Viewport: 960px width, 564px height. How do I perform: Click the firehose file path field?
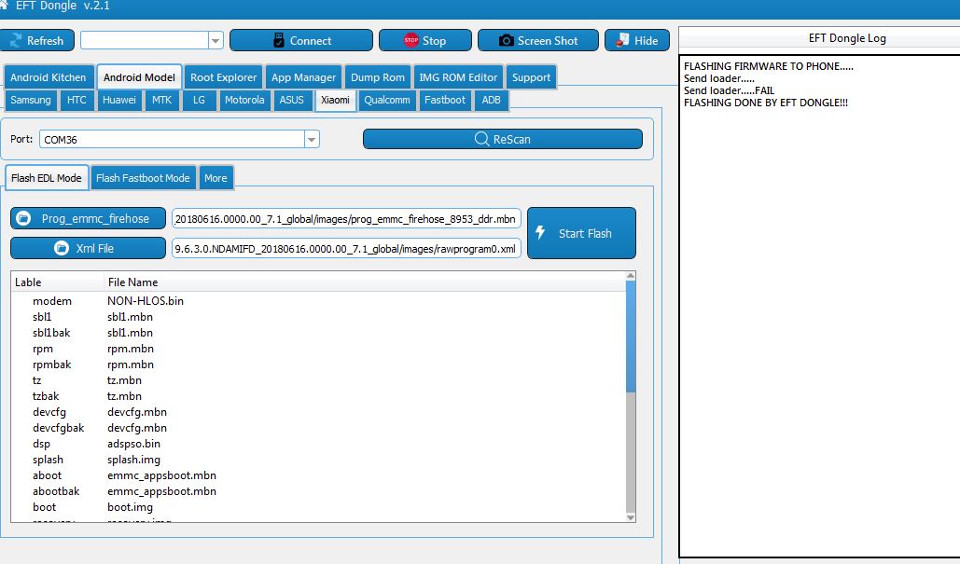point(346,219)
